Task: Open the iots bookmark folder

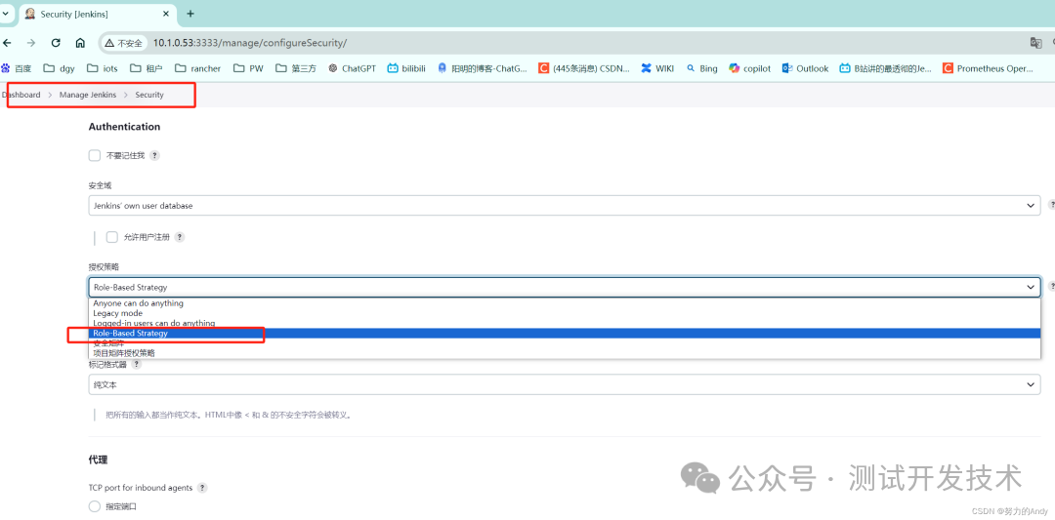Action: coord(103,68)
